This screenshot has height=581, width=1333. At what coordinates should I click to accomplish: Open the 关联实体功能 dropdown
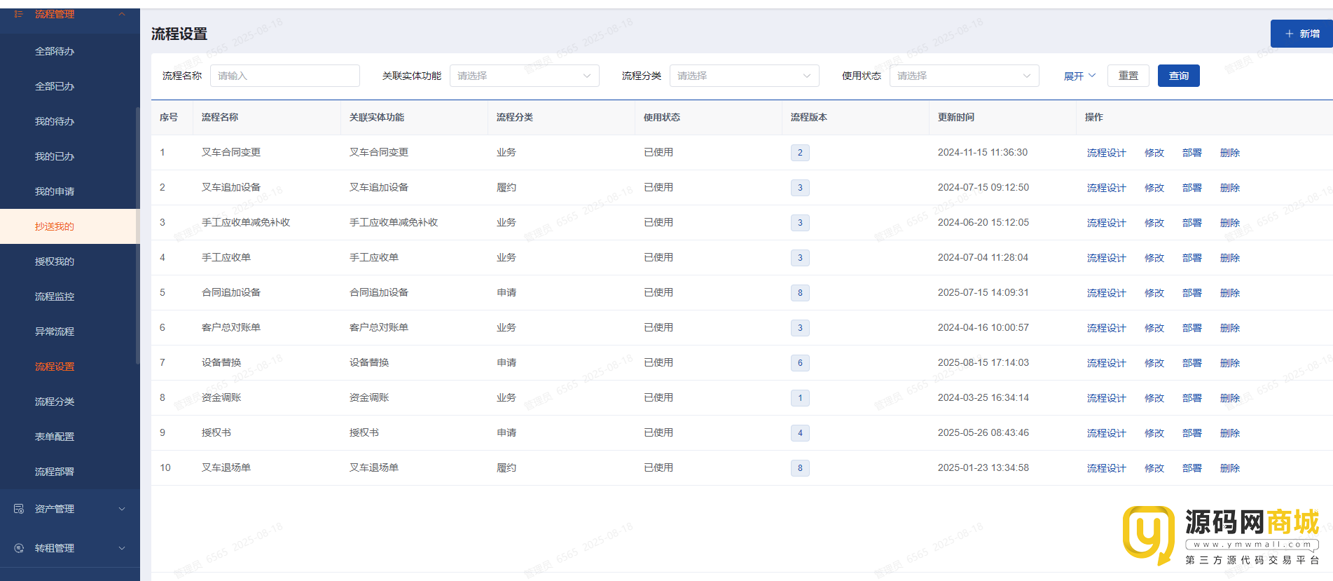tap(524, 76)
